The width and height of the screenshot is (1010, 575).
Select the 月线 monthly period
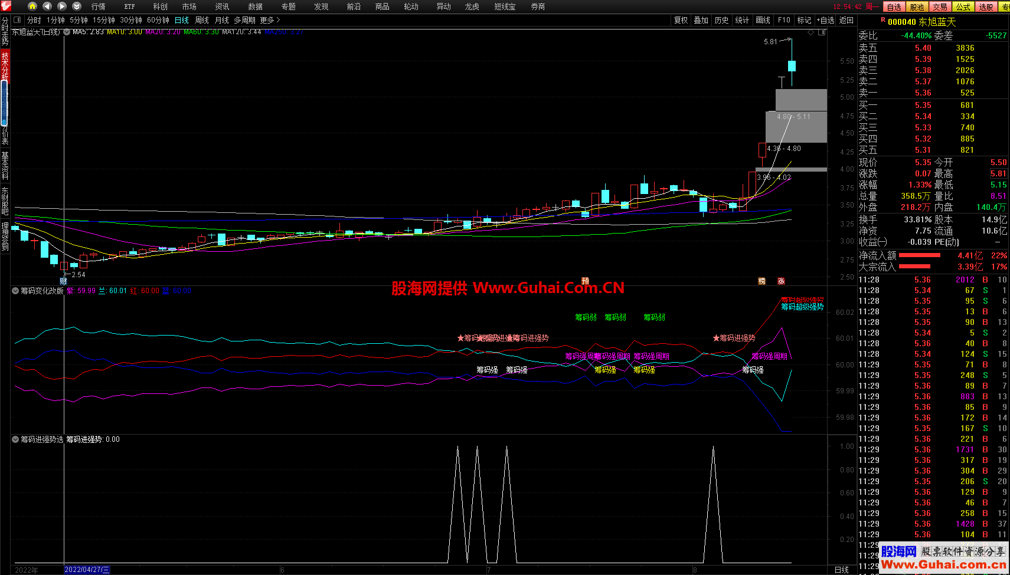[x=222, y=20]
